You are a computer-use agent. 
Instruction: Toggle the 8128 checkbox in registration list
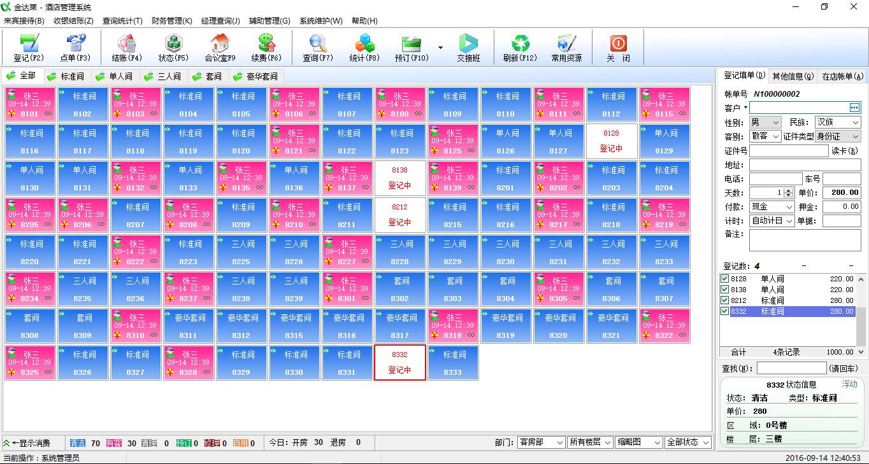point(724,279)
